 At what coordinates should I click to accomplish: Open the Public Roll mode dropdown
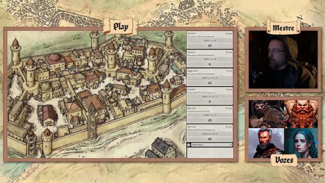pyautogui.click(x=212, y=145)
